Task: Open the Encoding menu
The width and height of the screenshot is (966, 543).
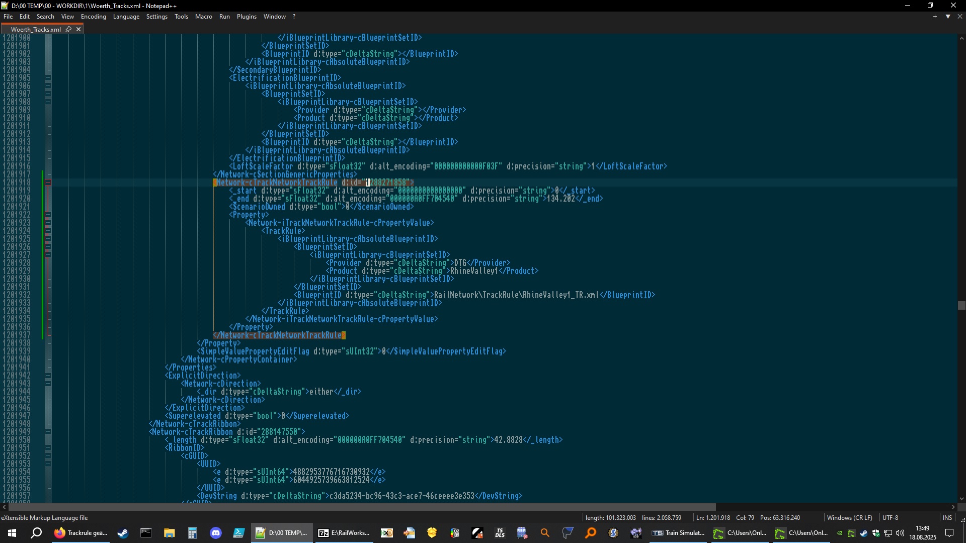Action: 93,17
